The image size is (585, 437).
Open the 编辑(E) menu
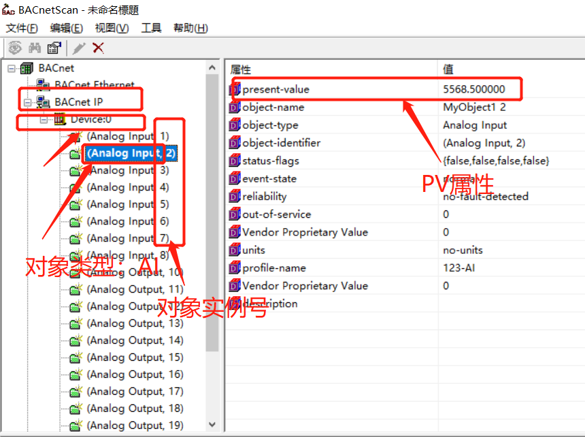click(x=67, y=28)
